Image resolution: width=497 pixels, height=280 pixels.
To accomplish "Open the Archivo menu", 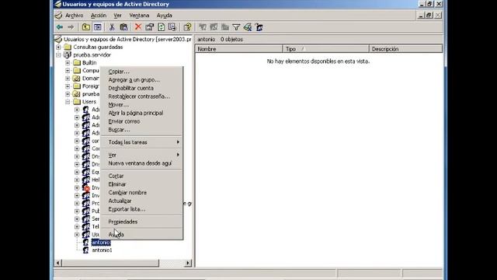I will (75, 16).
